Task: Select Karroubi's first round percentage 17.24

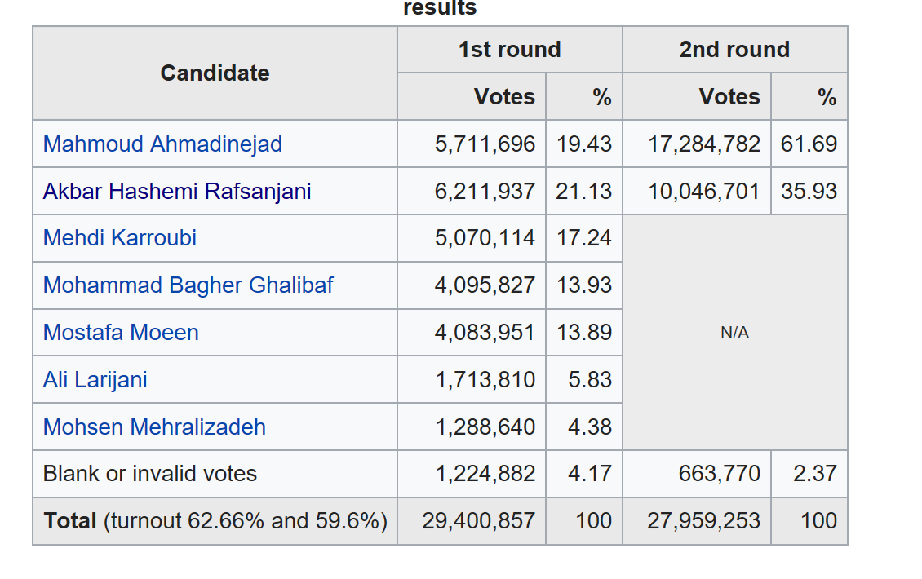Action: [x=584, y=238]
